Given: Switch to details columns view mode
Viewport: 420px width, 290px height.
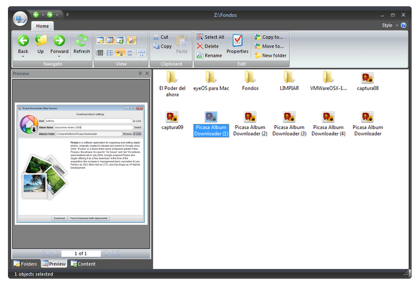Looking at the screenshot, I should 100,52.
